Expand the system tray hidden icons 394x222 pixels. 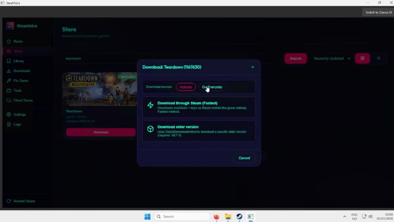coord(344,217)
